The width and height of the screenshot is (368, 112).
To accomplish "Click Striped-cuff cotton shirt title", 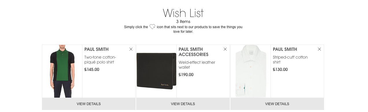I will point(290,60).
